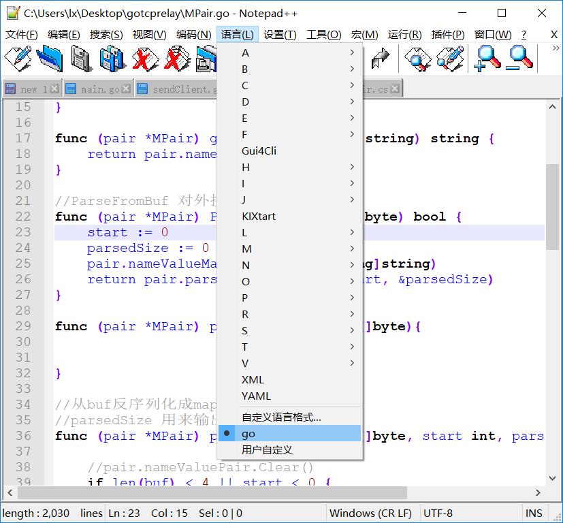Screen dimensions: 563x523
Task: Click the horizontal scrollbar thumb
Action: (212, 492)
